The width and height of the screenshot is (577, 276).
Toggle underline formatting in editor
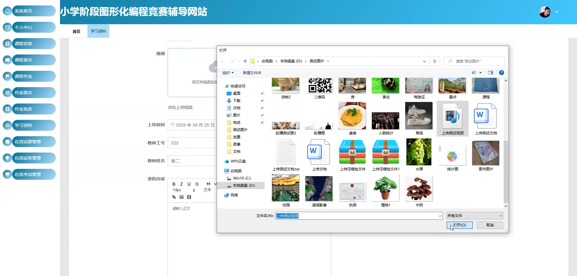tap(189, 184)
